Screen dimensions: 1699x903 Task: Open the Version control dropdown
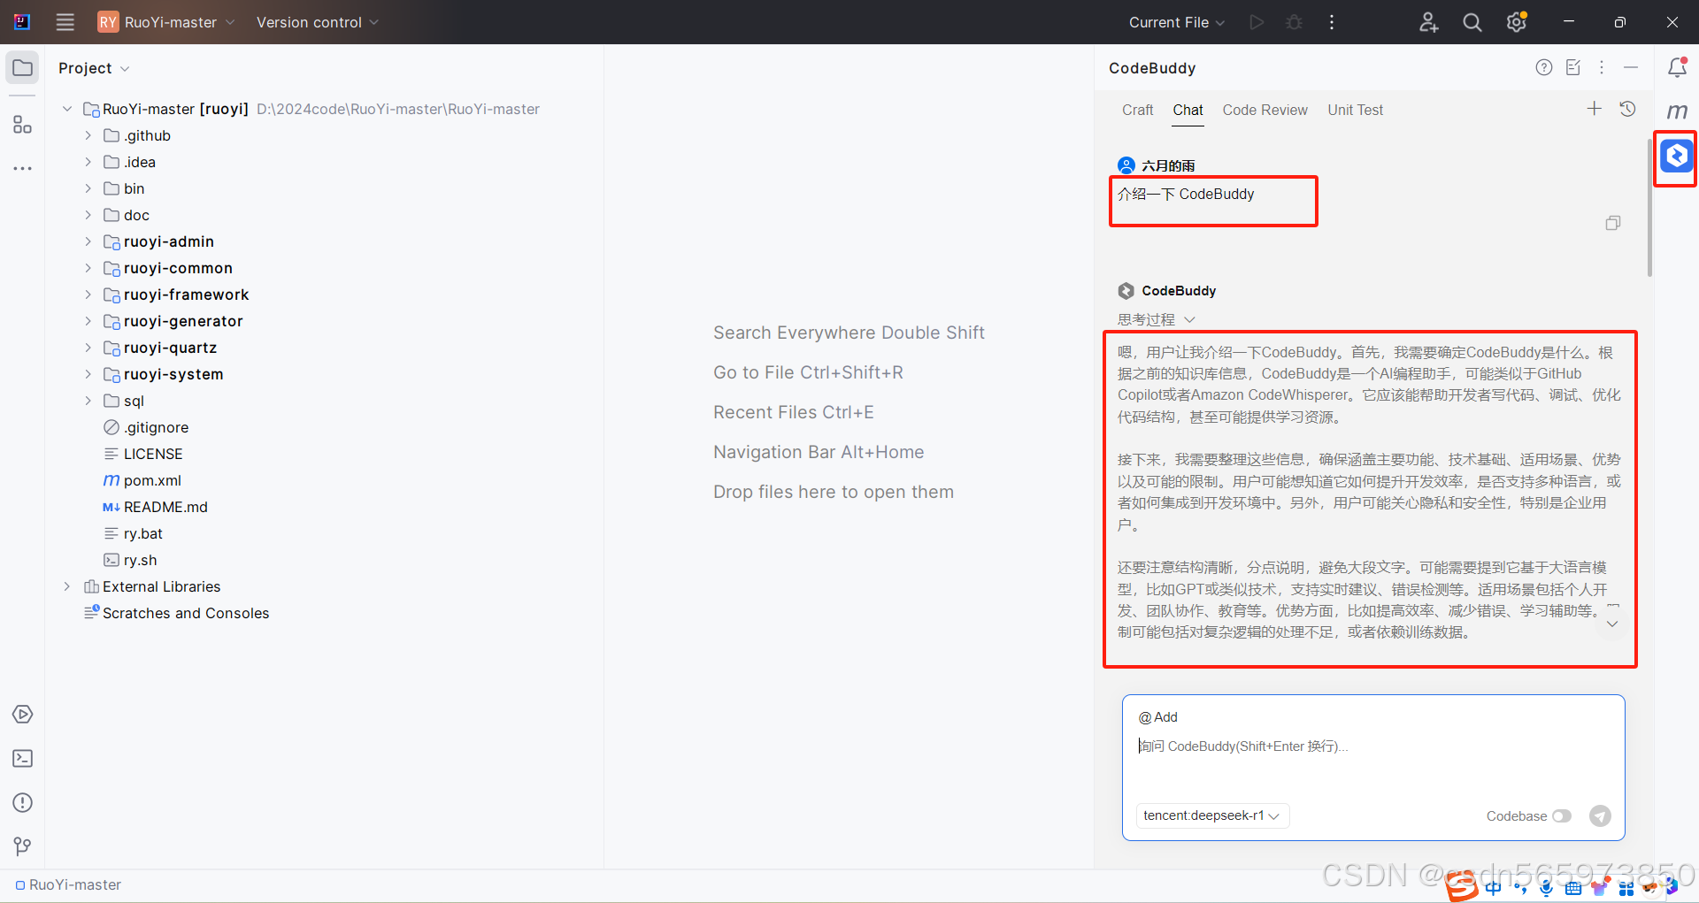pyautogui.click(x=318, y=22)
